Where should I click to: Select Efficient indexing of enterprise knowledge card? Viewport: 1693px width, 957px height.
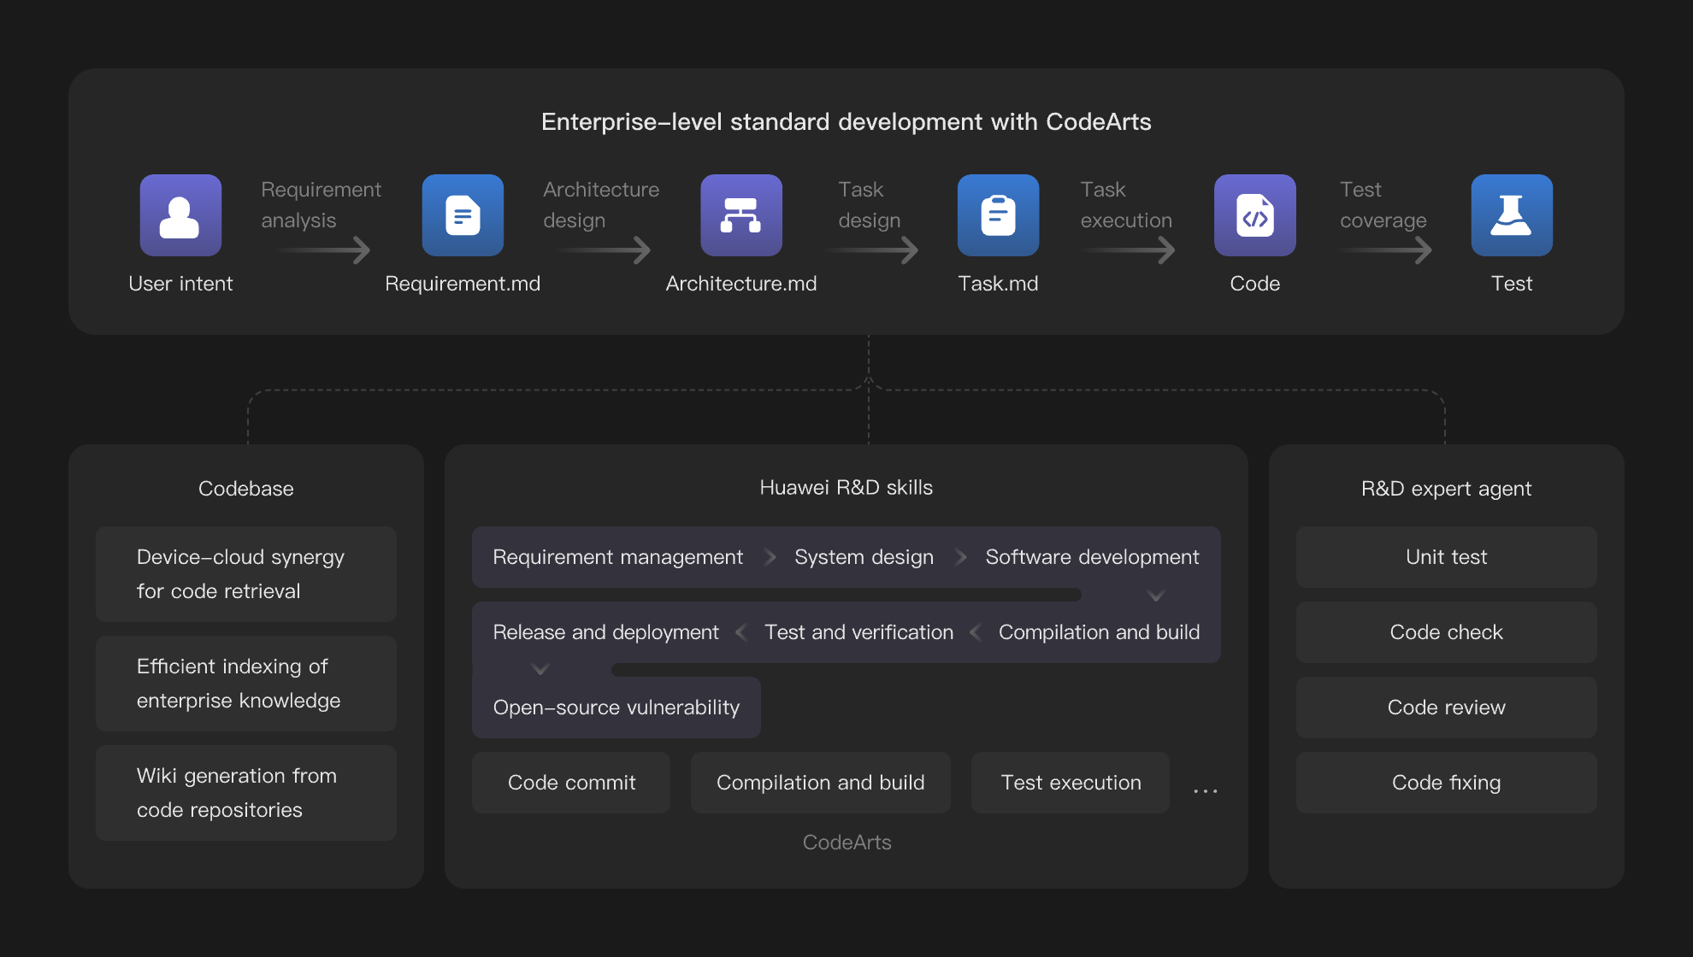[246, 684]
